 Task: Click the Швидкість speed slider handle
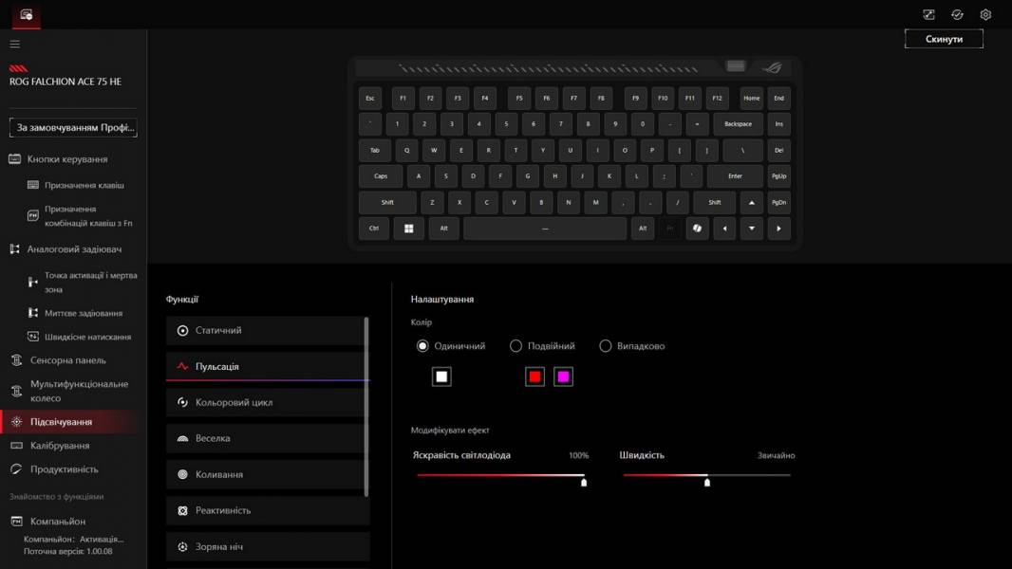tap(707, 482)
